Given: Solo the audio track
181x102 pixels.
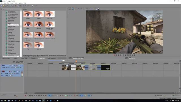Looking at the screenshot, I should tap(20, 71).
